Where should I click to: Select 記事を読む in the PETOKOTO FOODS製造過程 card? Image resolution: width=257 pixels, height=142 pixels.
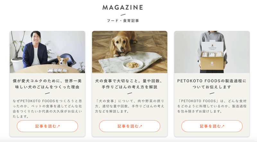[212, 126]
